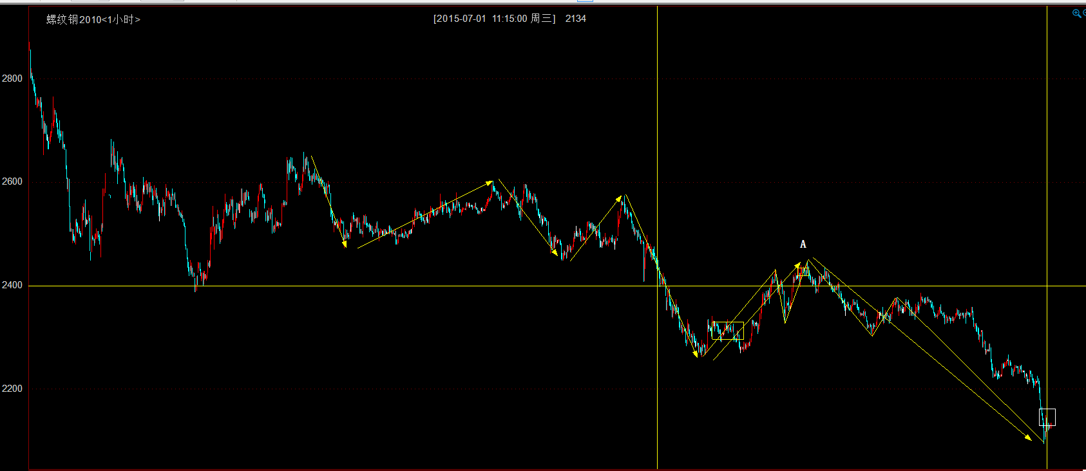Click the 2600 price axis label
Image resolution: width=1086 pixels, height=471 pixels.
(12, 181)
